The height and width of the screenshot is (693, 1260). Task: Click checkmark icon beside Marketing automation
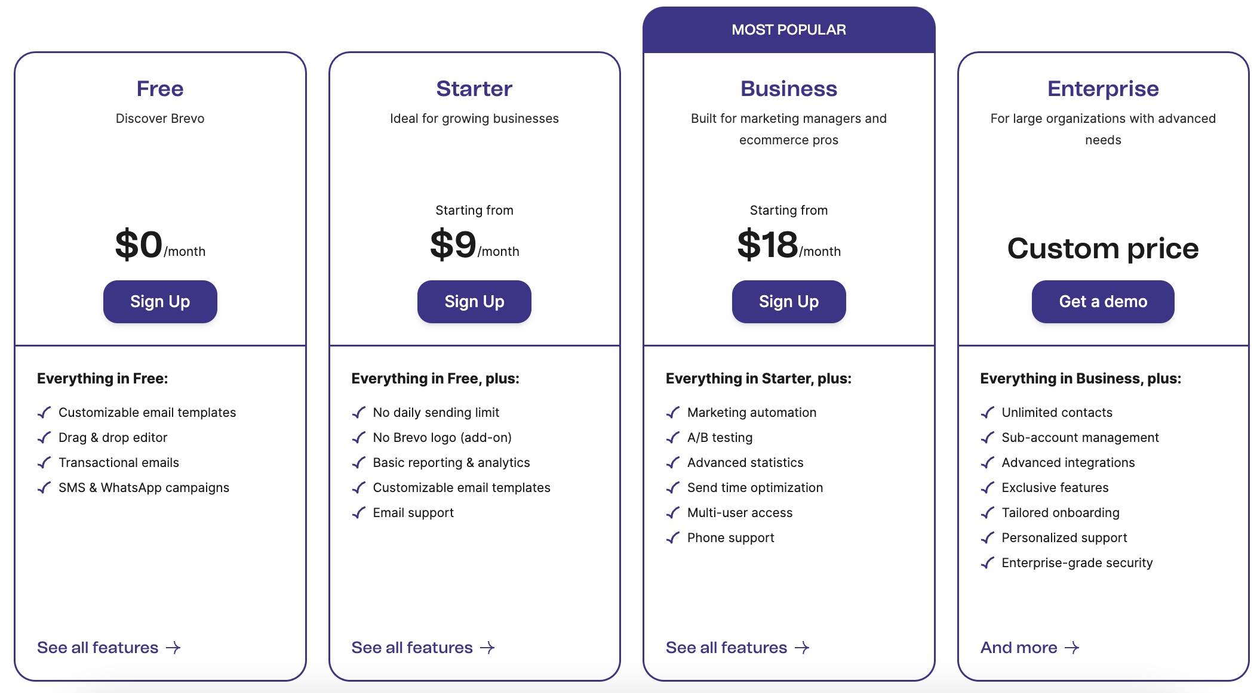pos(673,413)
